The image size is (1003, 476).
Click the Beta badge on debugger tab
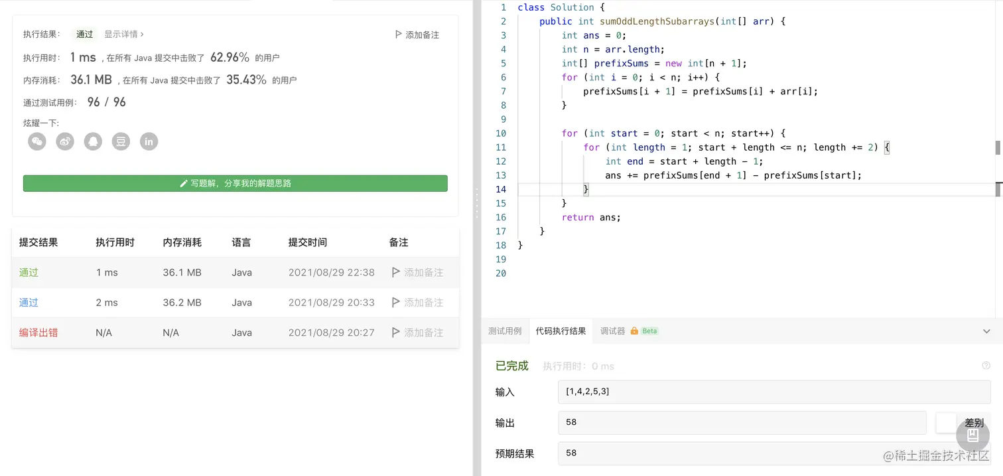pyautogui.click(x=649, y=331)
